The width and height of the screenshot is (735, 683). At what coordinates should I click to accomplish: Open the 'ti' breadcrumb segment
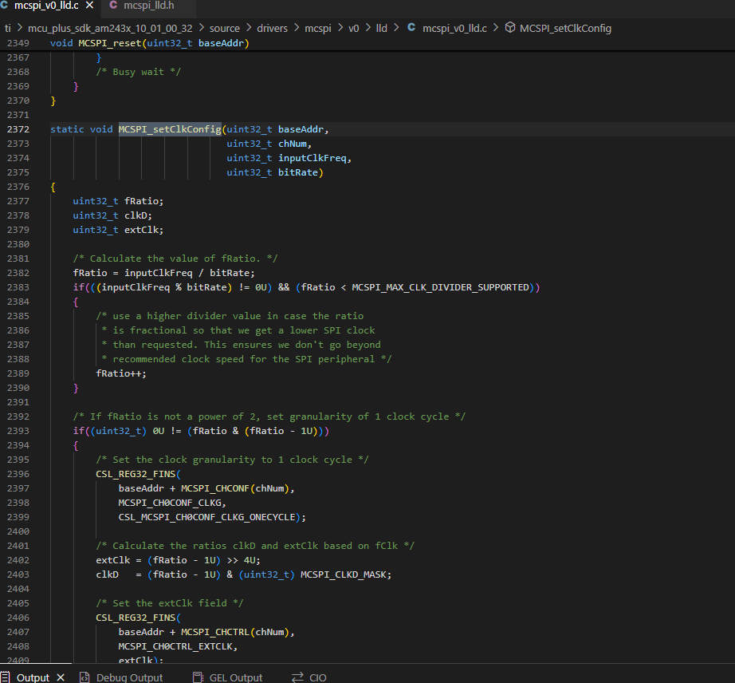click(7, 28)
